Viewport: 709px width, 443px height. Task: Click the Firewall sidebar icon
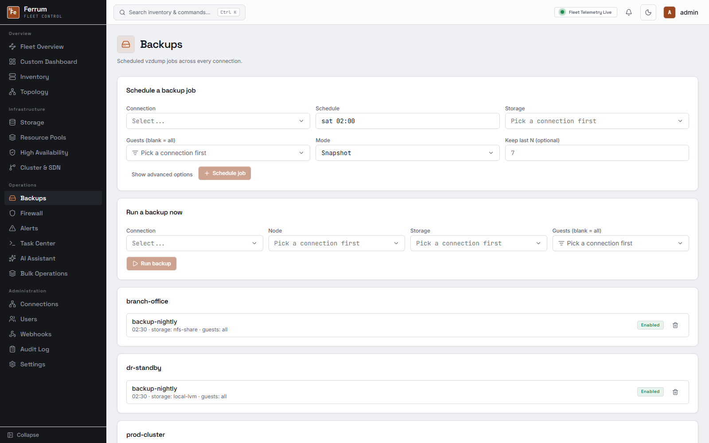pos(12,213)
